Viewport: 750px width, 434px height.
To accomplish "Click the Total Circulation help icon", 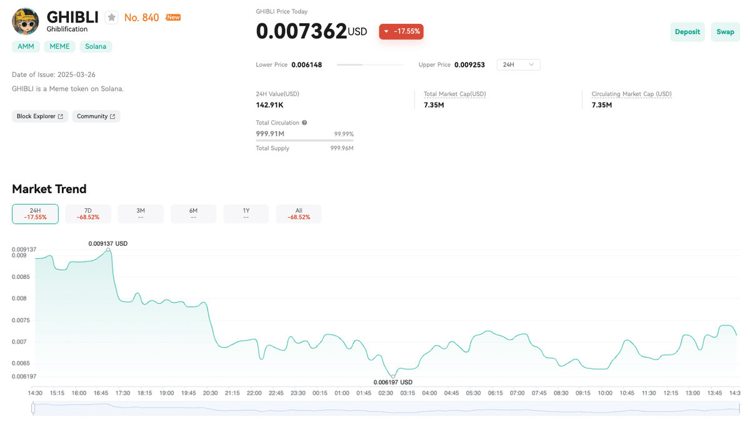I will (304, 123).
